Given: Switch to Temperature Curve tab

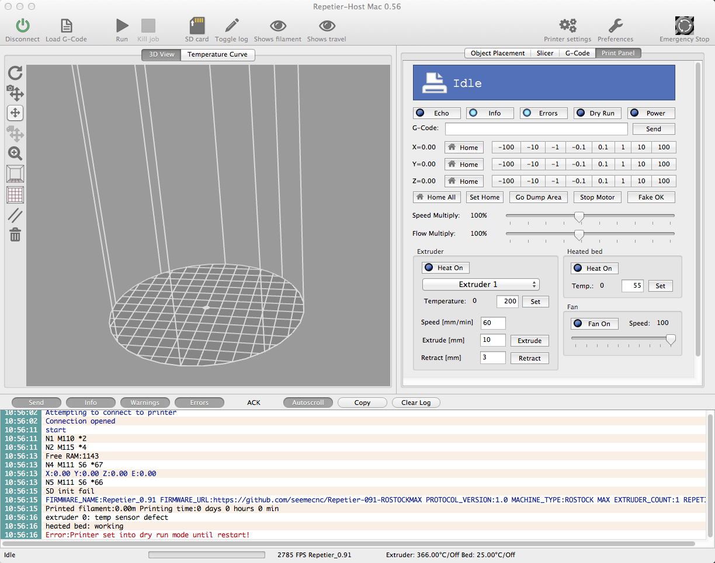Looking at the screenshot, I should click(x=217, y=55).
